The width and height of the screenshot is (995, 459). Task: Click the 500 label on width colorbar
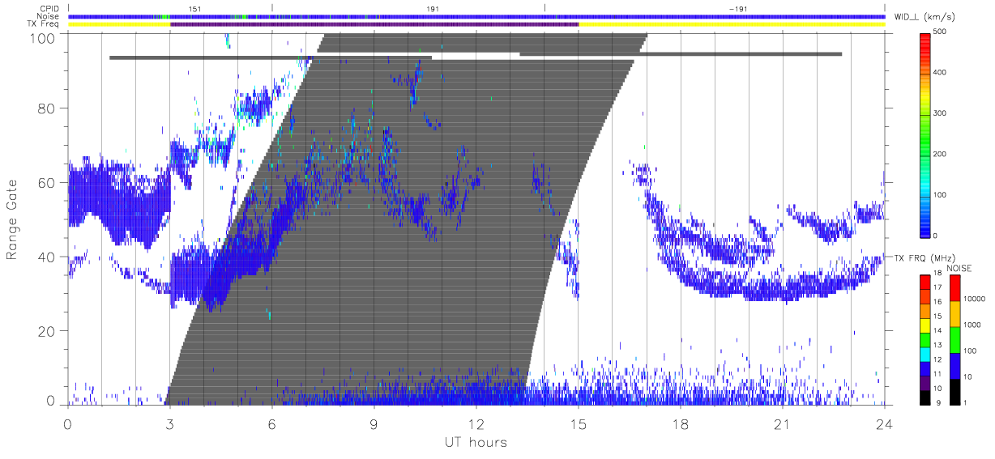940,32
